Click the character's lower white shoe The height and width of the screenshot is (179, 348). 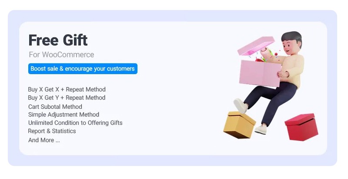[x=261, y=130]
